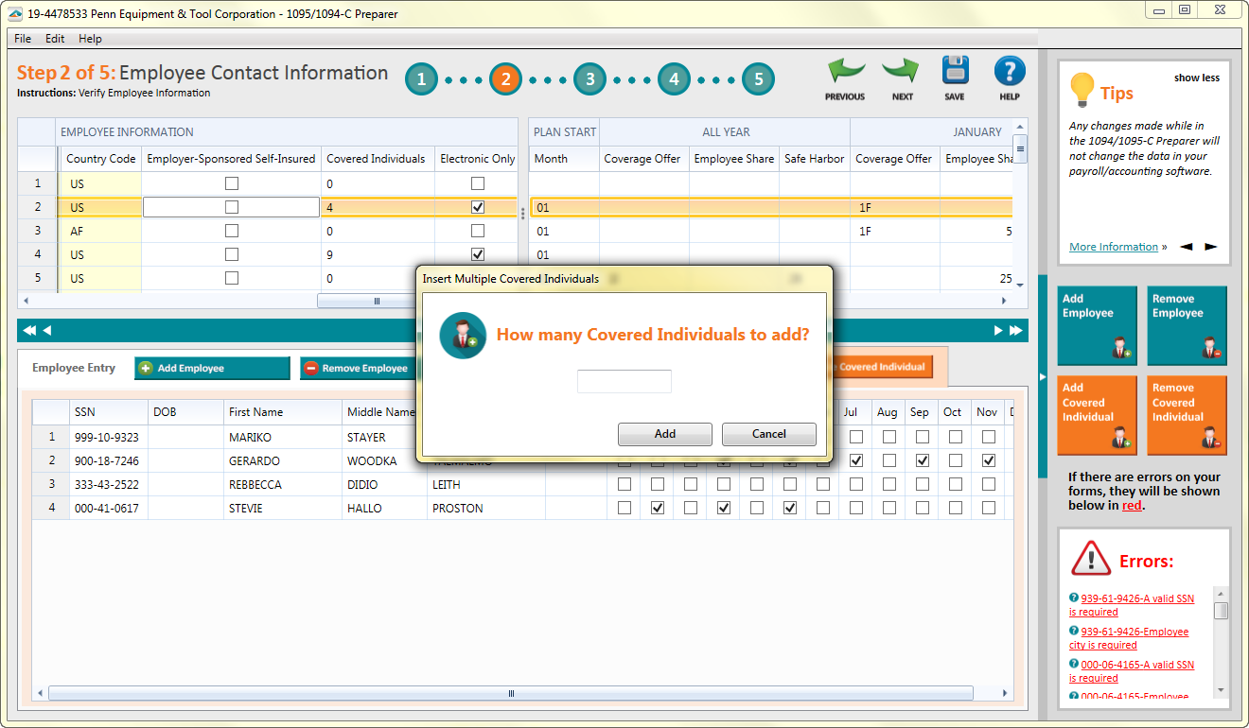This screenshot has height=728, width=1249.
Task: Click the green Previous arrow icon
Action: [845, 73]
